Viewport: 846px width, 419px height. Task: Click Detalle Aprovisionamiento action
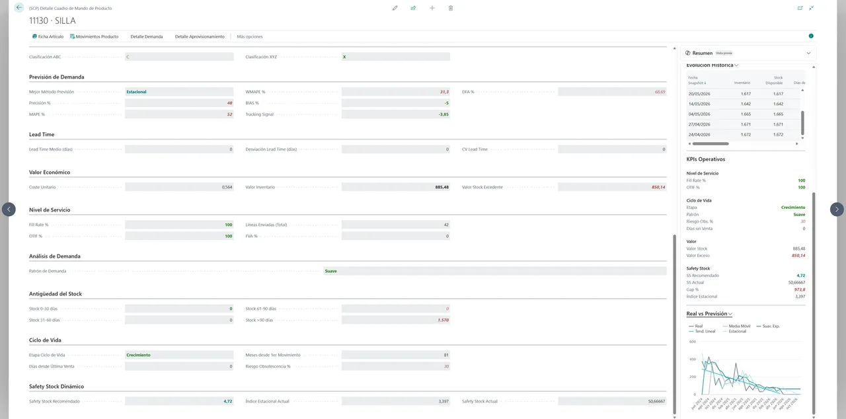[200, 36]
